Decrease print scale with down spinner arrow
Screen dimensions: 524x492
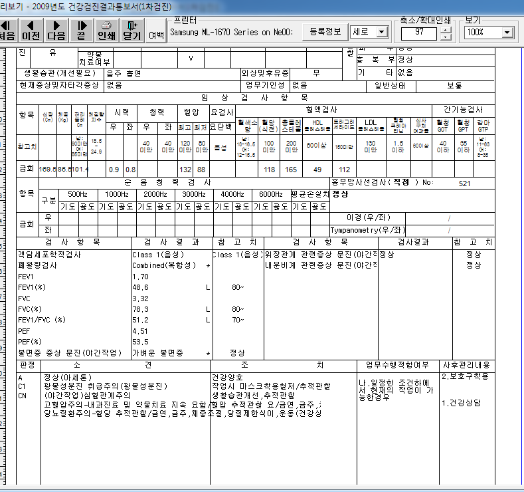(x=446, y=37)
